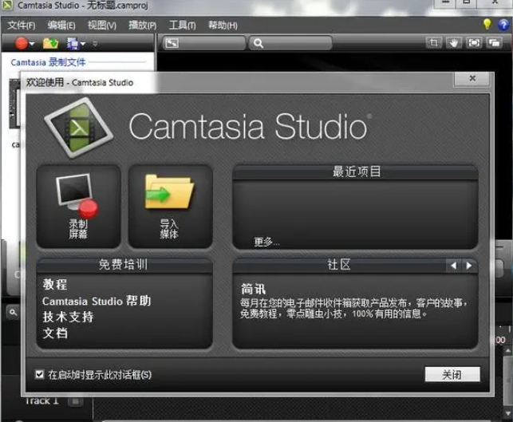
Task: Select the crop tool in preview toolbar
Action: [434, 43]
